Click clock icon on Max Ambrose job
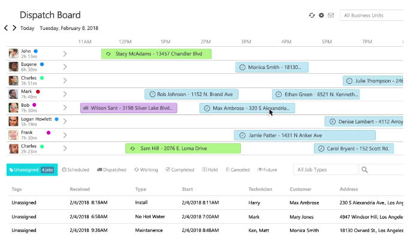 207,109
